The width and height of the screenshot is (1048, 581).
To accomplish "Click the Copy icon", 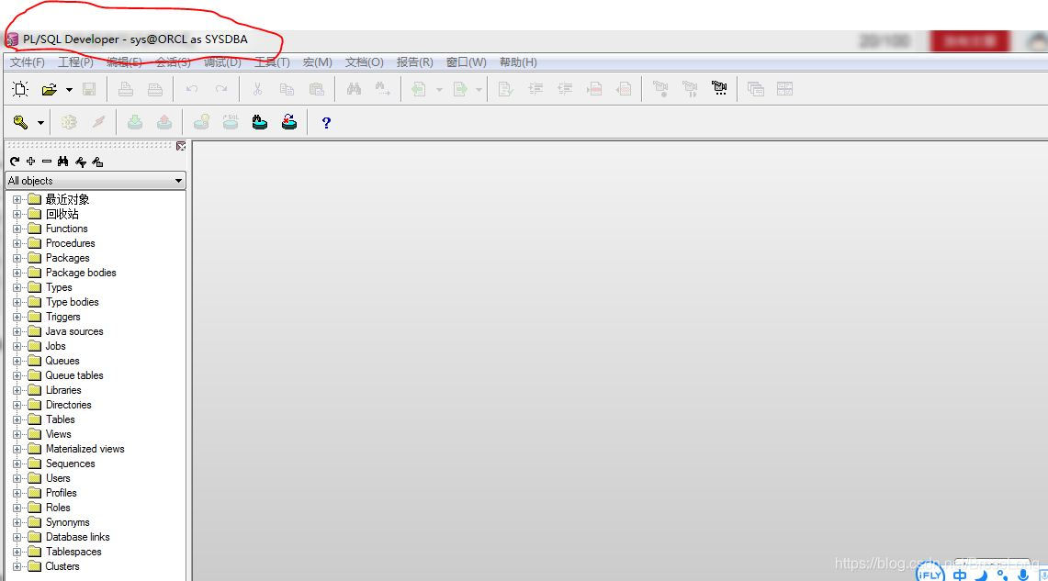I will click(x=287, y=89).
